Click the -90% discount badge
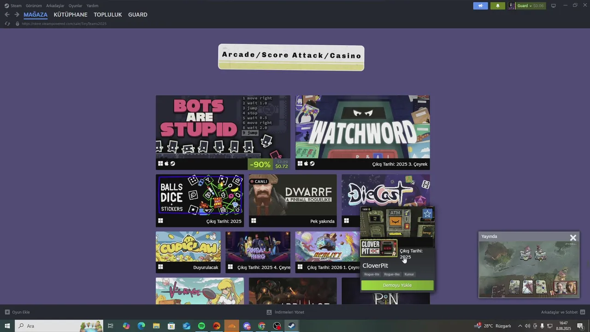This screenshot has width=590, height=332. pos(260,164)
